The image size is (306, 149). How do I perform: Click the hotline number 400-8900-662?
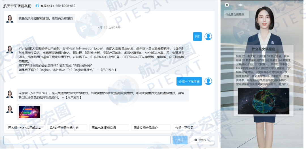point(65,6)
